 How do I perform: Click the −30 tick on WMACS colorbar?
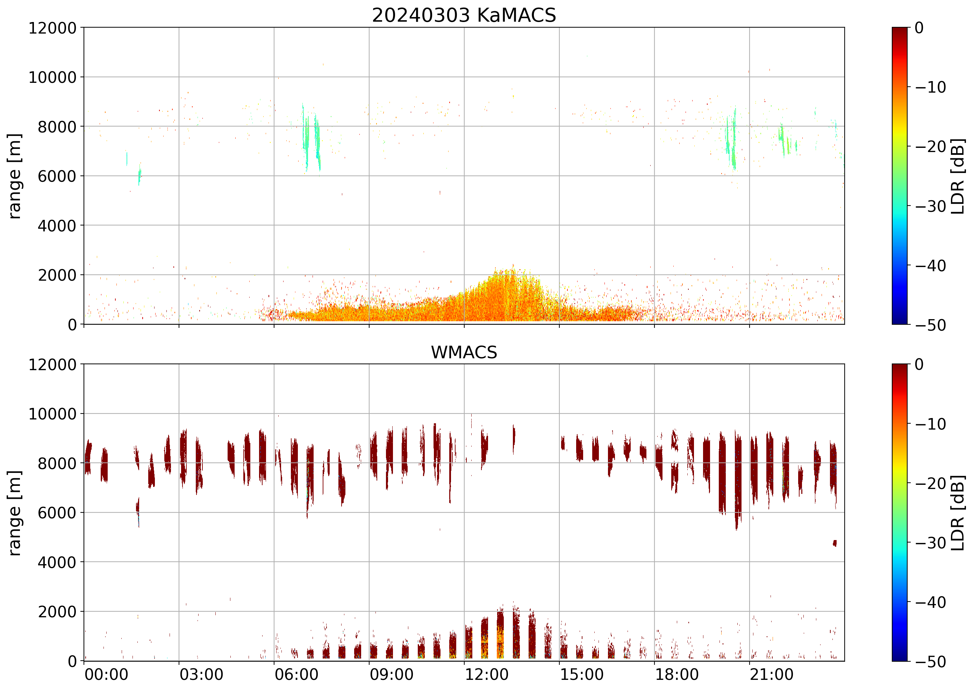point(931,542)
